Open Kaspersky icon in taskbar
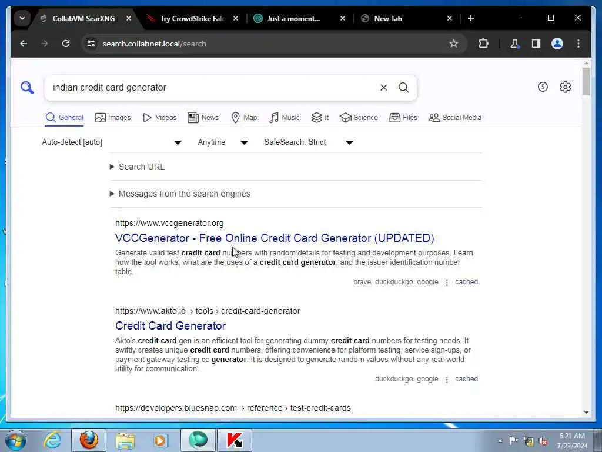This screenshot has width=602, height=452. tap(235, 440)
